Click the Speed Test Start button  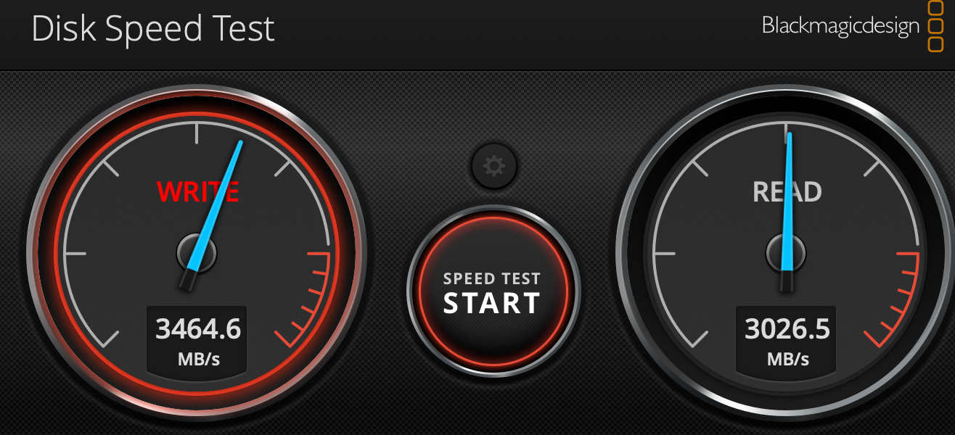pyautogui.click(x=493, y=291)
